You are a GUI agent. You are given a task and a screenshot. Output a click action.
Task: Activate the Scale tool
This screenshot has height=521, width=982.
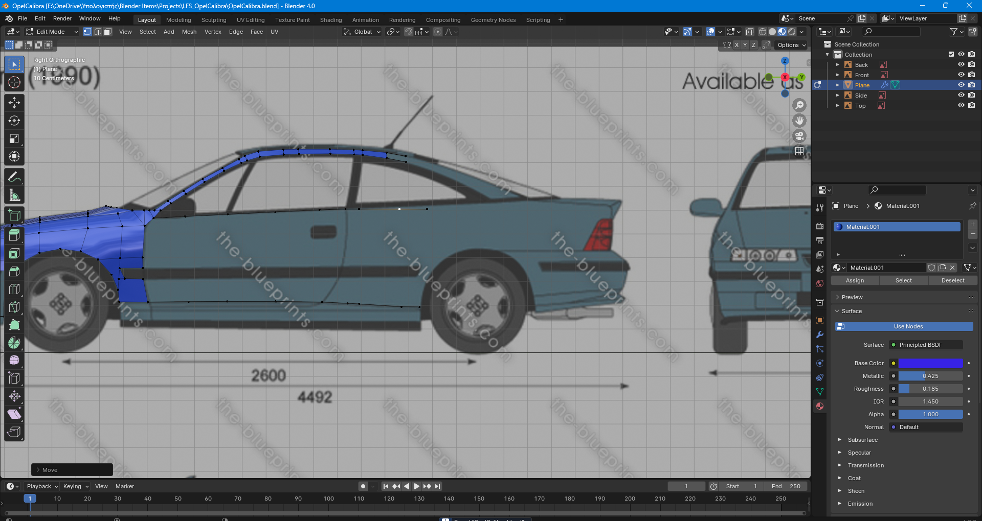(x=14, y=138)
